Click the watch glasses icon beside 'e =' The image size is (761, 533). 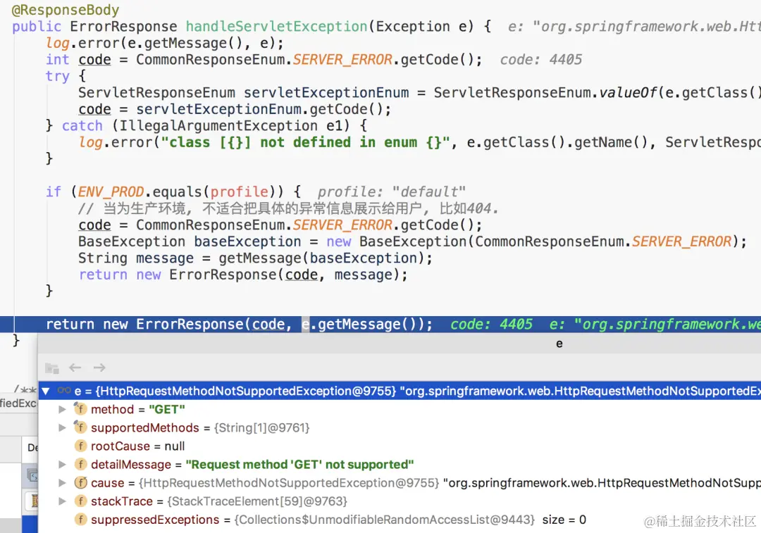[x=64, y=390]
